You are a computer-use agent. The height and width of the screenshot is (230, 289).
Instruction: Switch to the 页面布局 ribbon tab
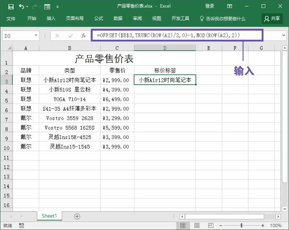click(x=75, y=18)
